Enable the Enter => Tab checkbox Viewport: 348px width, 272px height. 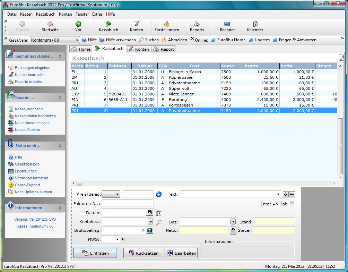(x=292, y=204)
